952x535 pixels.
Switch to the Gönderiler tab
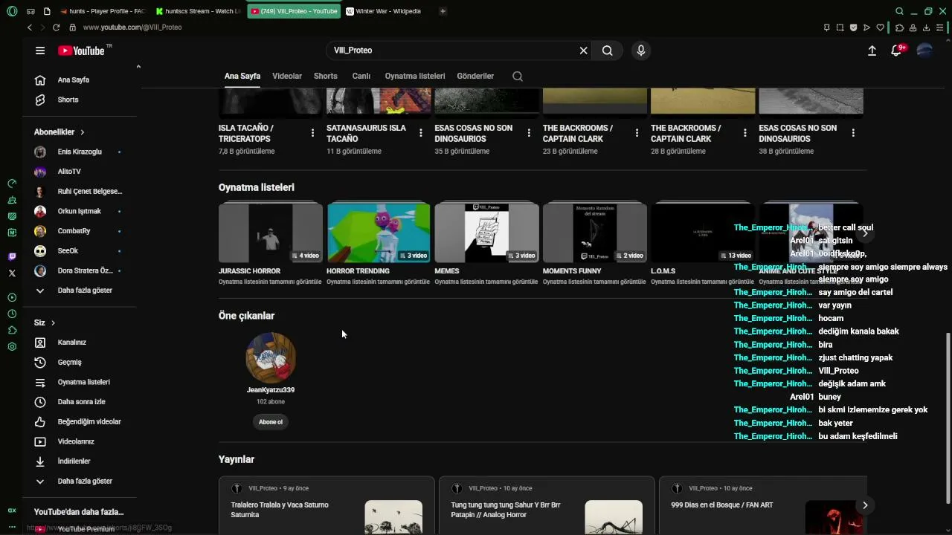(x=475, y=76)
